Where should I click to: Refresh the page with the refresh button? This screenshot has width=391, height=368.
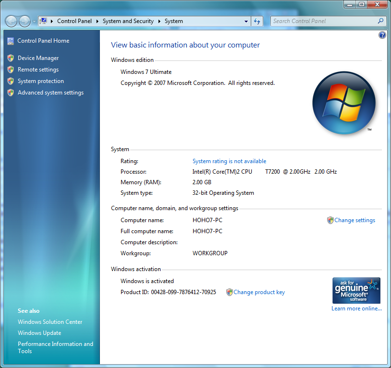coord(257,22)
